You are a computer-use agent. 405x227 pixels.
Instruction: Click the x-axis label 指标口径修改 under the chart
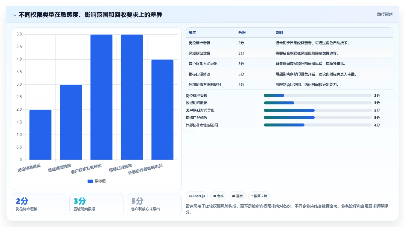(121, 168)
